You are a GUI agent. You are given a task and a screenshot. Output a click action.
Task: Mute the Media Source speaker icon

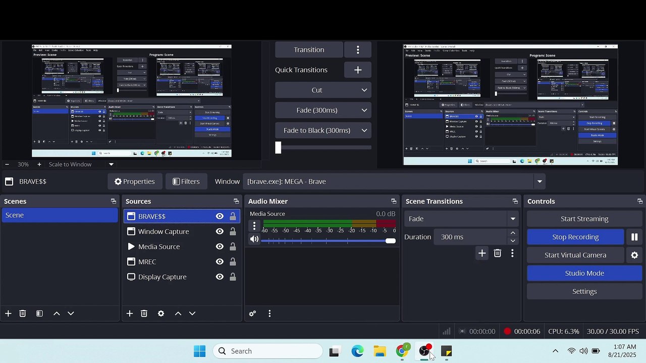(254, 239)
